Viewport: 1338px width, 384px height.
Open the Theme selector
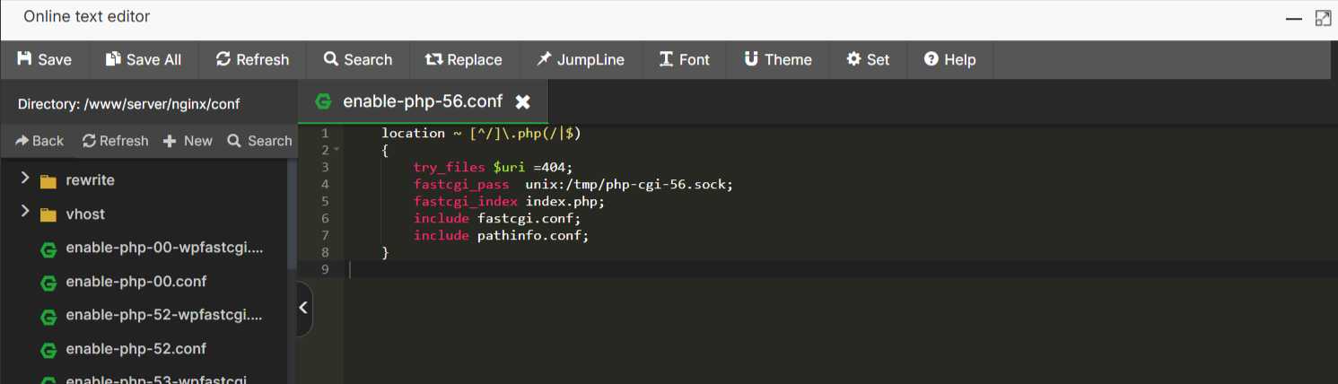point(777,59)
